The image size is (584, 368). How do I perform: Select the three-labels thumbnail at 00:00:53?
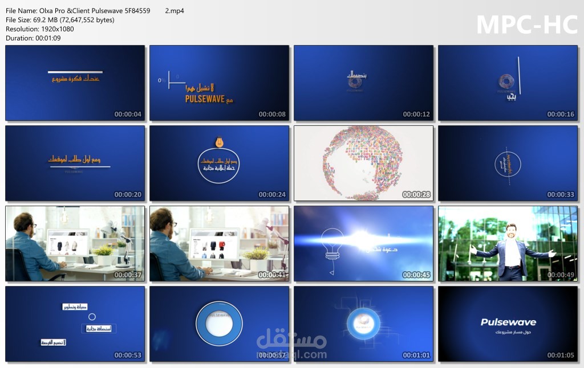point(75,324)
